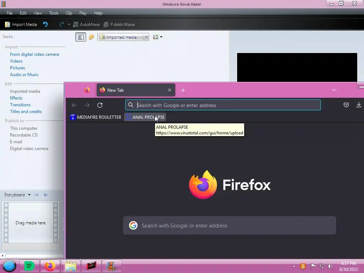This screenshot has width=364, height=273.
Task: Open a new tab with the plus button
Action: point(183,90)
